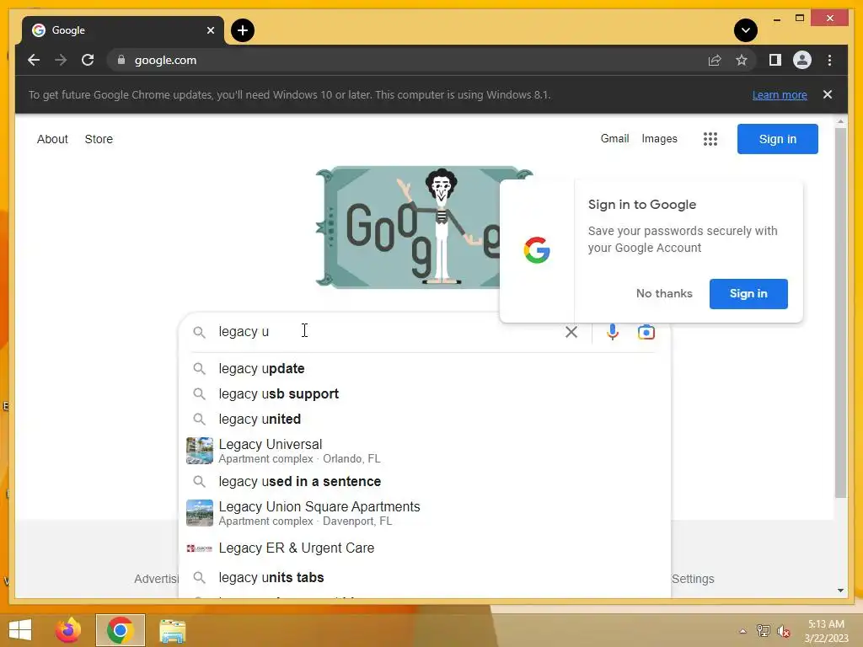
Task: Click Sign in inside the Google popup
Action: [748, 294]
